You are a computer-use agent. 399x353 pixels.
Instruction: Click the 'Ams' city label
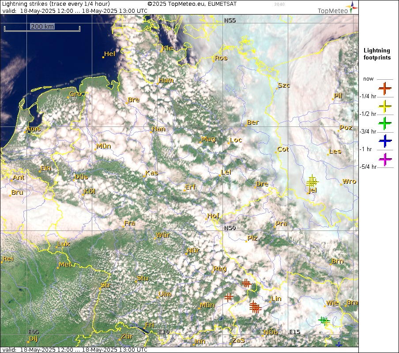[x=34, y=129]
